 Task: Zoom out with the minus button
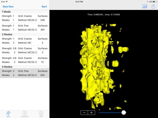point(84,113)
